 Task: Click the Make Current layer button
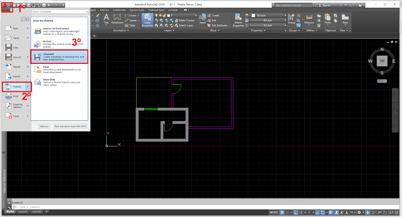(x=184, y=21)
